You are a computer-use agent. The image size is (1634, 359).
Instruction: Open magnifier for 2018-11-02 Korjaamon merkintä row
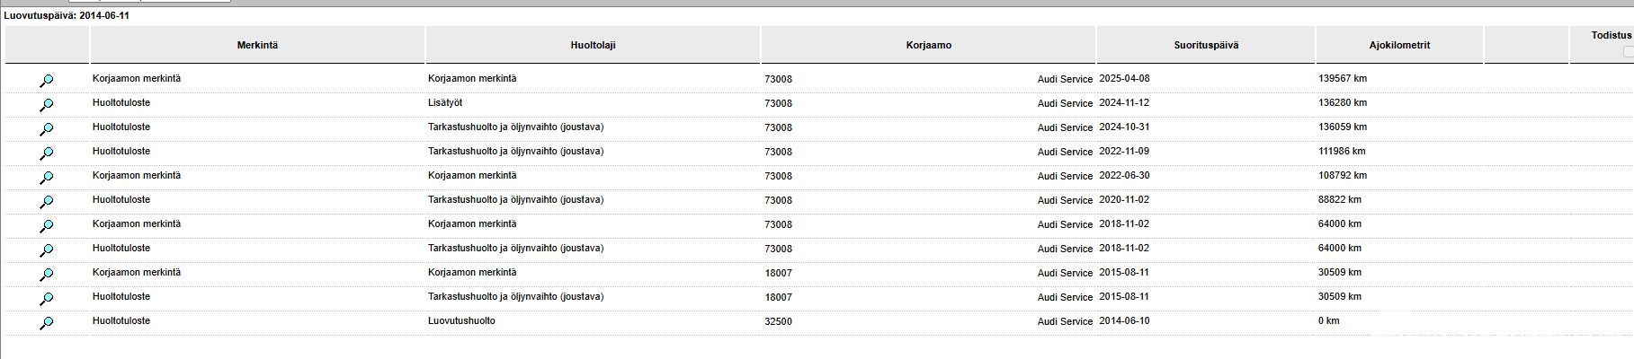(47, 226)
